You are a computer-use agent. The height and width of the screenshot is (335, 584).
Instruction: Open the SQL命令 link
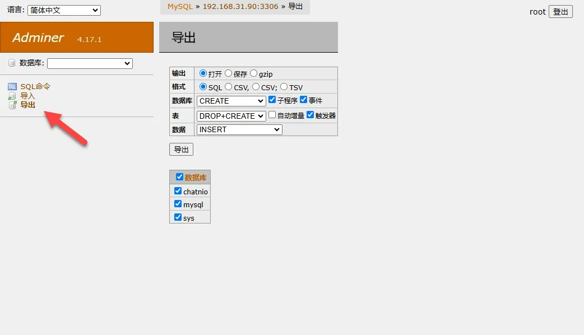35,86
